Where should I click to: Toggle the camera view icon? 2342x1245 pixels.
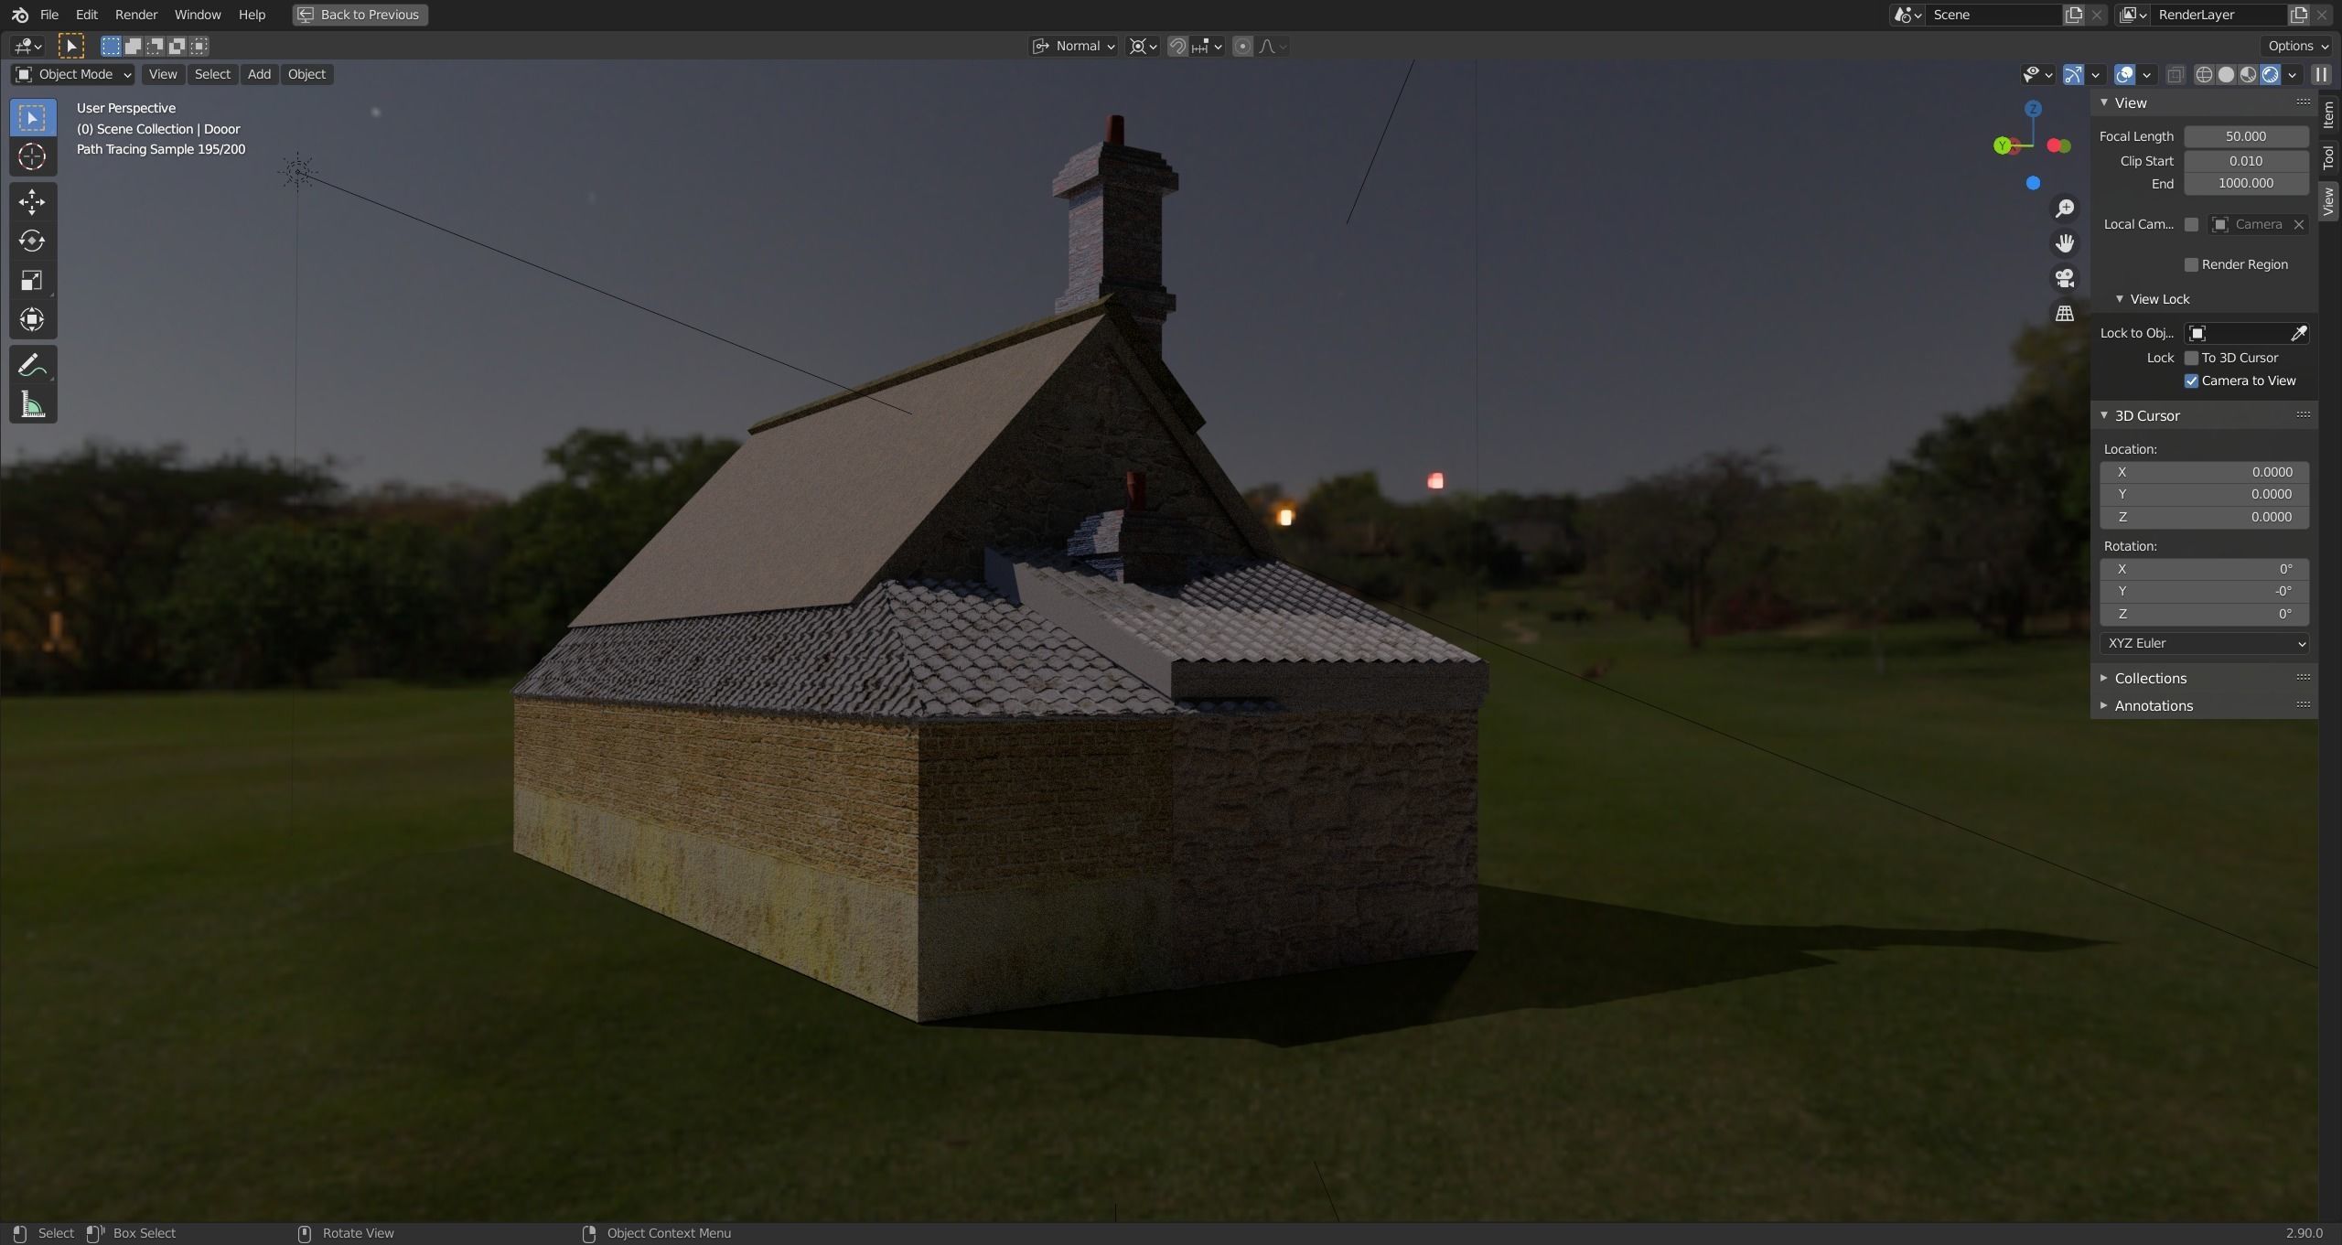tap(2065, 278)
